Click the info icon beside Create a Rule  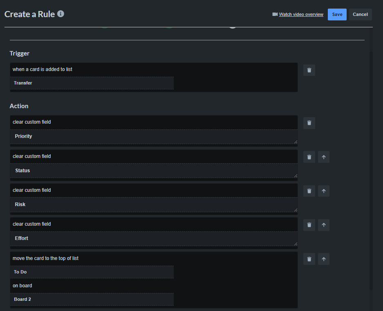(60, 13)
